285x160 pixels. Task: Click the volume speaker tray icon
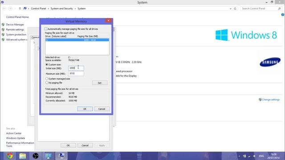point(254,156)
